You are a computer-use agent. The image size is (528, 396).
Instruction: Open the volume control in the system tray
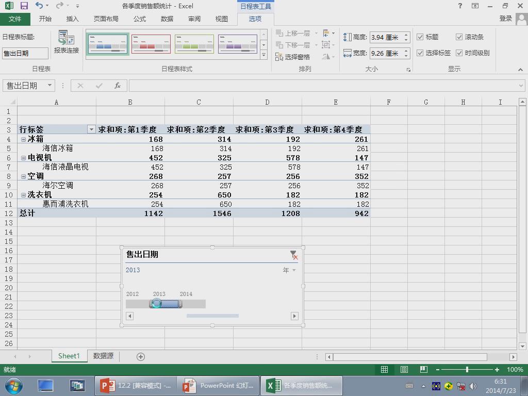click(473, 386)
